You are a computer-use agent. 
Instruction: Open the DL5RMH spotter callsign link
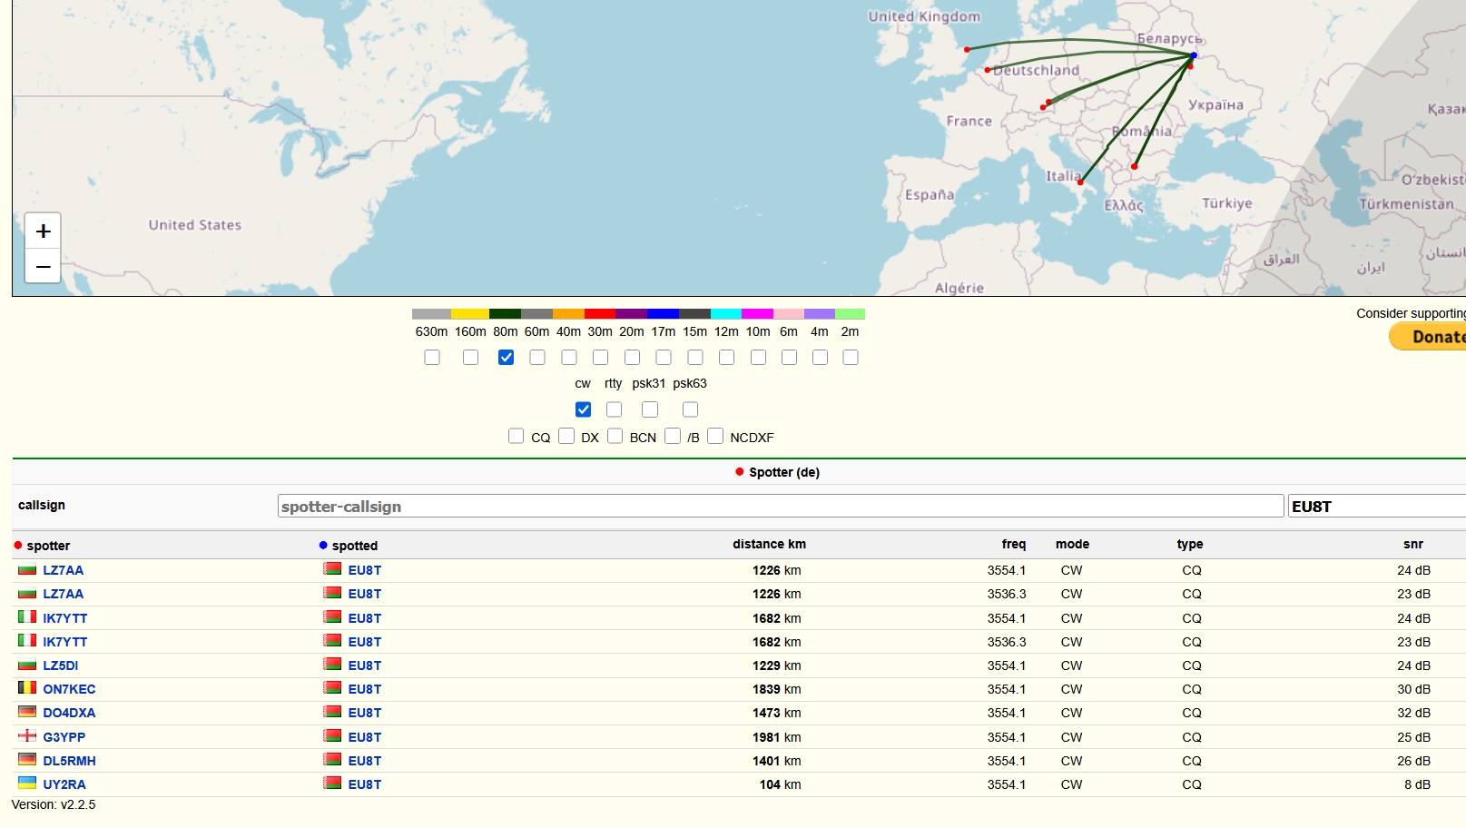69,761
